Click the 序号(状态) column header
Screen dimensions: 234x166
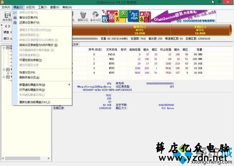tap(95, 49)
